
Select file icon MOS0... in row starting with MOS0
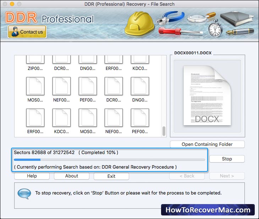pyautogui.click(x=35, y=86)
